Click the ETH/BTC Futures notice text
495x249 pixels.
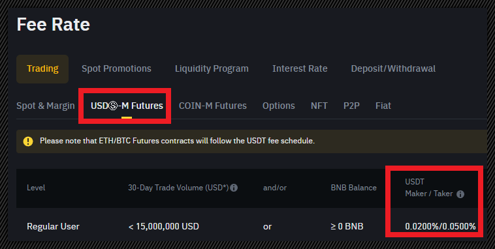[x=178, y=141]
